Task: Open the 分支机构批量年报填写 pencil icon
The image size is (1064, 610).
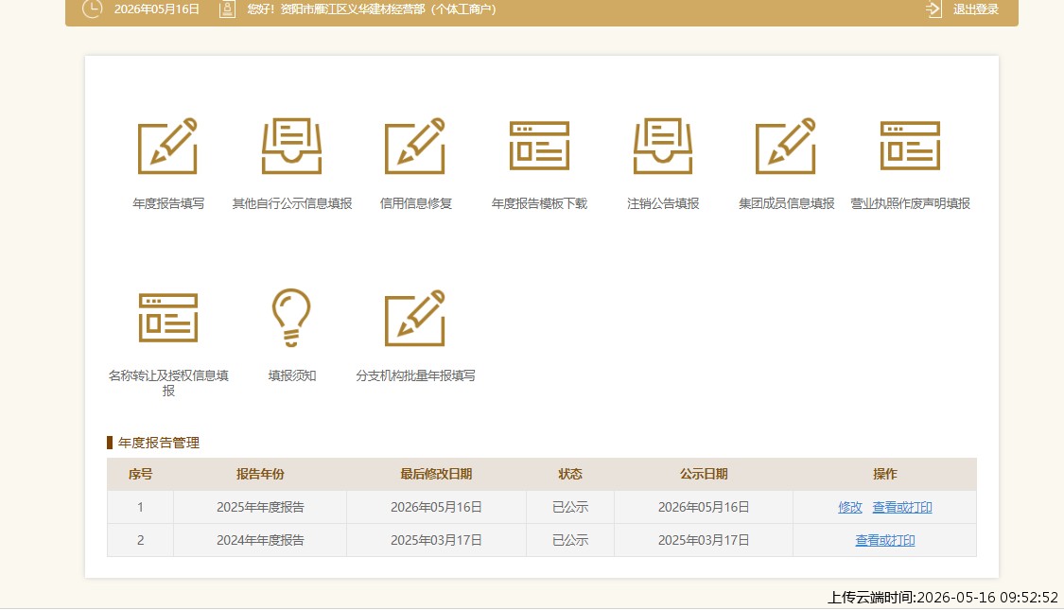Action: click(x=415, y=318)
